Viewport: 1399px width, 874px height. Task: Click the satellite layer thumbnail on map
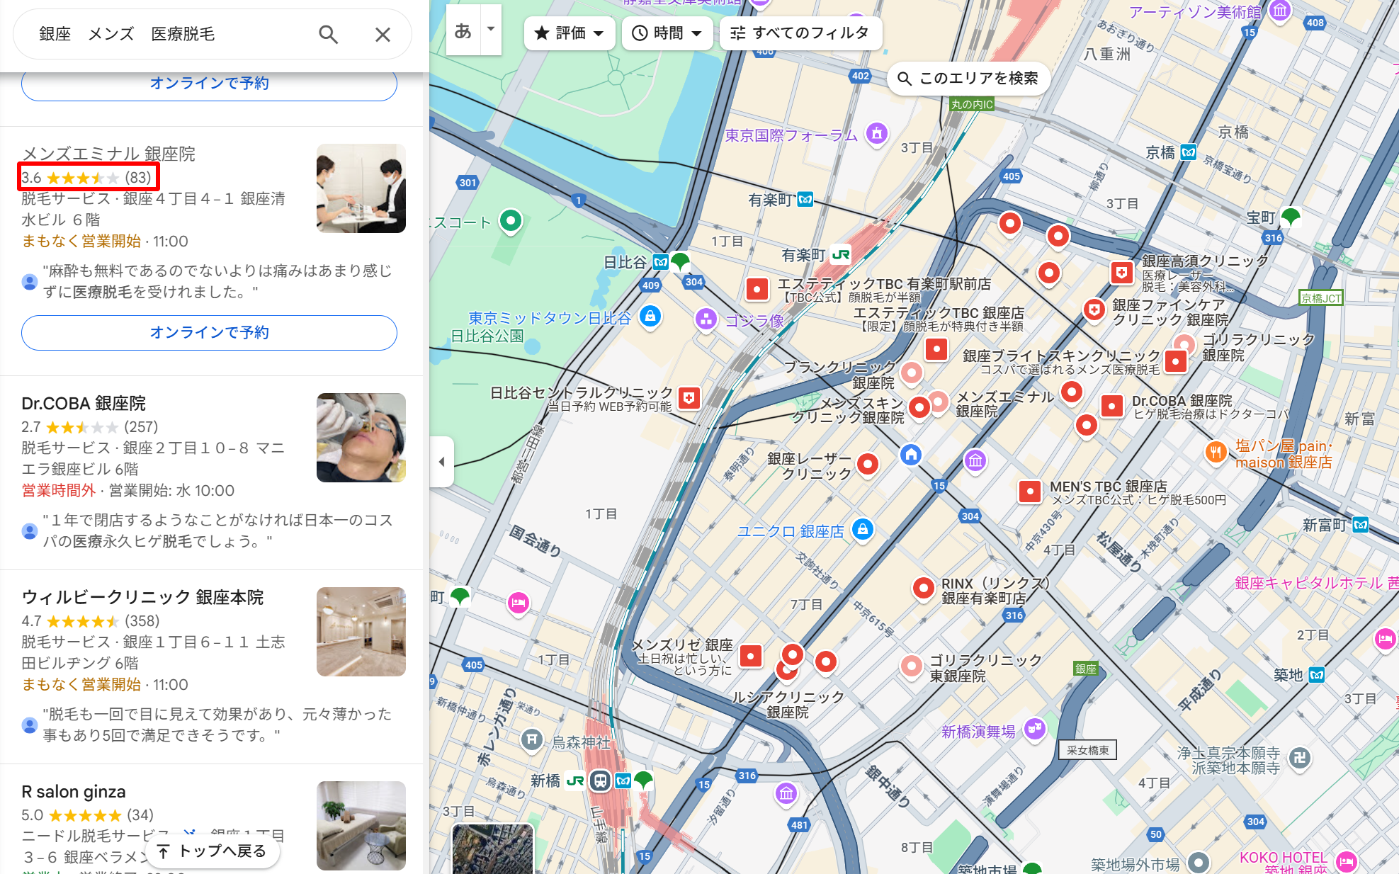click(492, 849)
